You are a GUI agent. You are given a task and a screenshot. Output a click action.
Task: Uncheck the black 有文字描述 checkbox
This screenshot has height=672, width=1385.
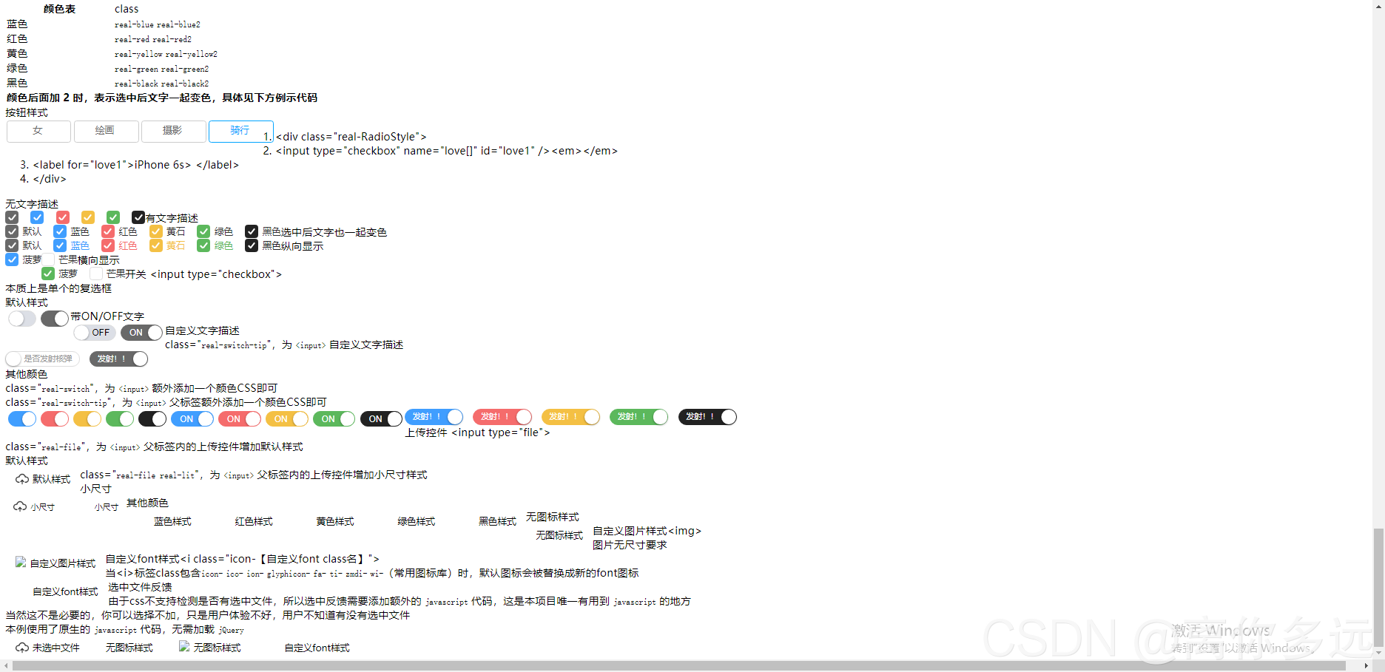pyautogui.click(x=138, y=217)
